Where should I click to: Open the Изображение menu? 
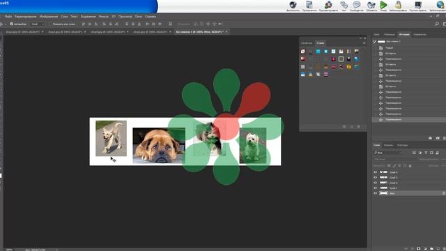49,17
